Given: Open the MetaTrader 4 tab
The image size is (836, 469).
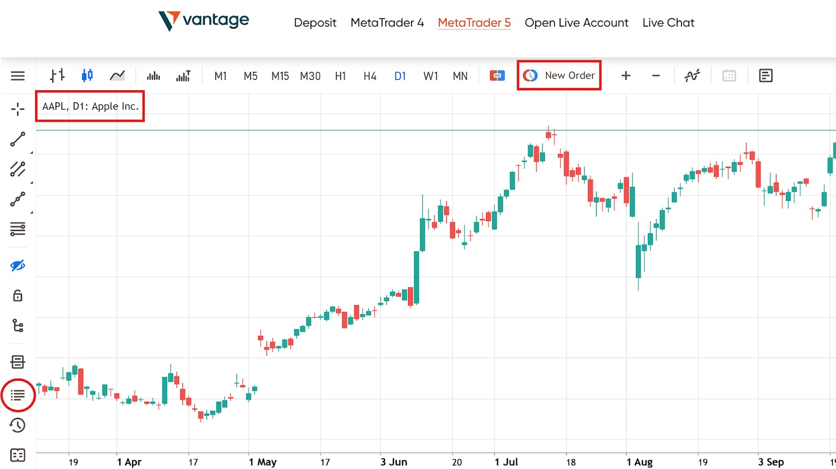Looking at the screenshot, I should 387,23.
